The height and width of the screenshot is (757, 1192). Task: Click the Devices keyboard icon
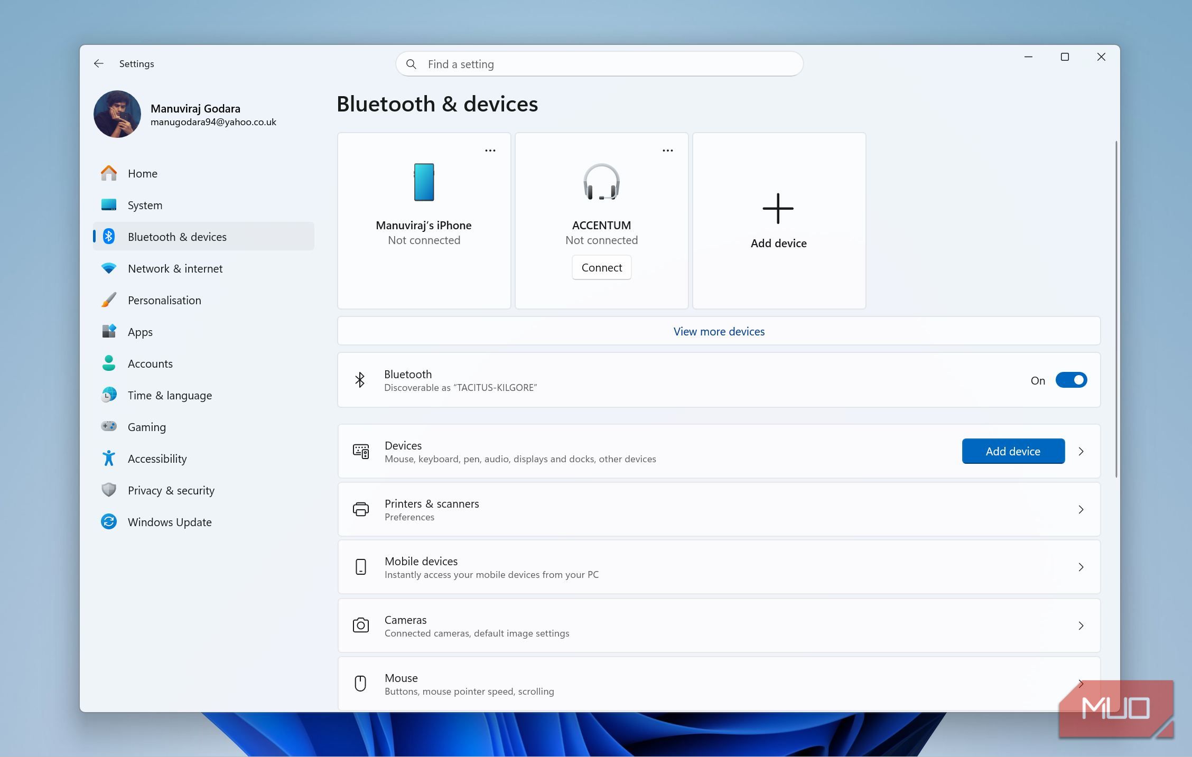click(361, 451)
